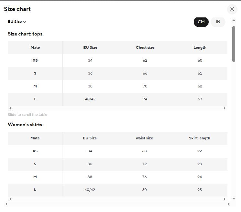Click tops table horizontal scrollbar track

(117, 108)
